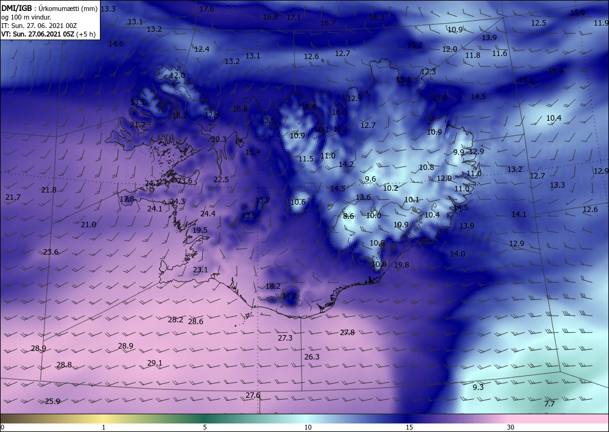The image size is (609, 432).
Task: Select the 28.8 value label
Action: point(64,365)
